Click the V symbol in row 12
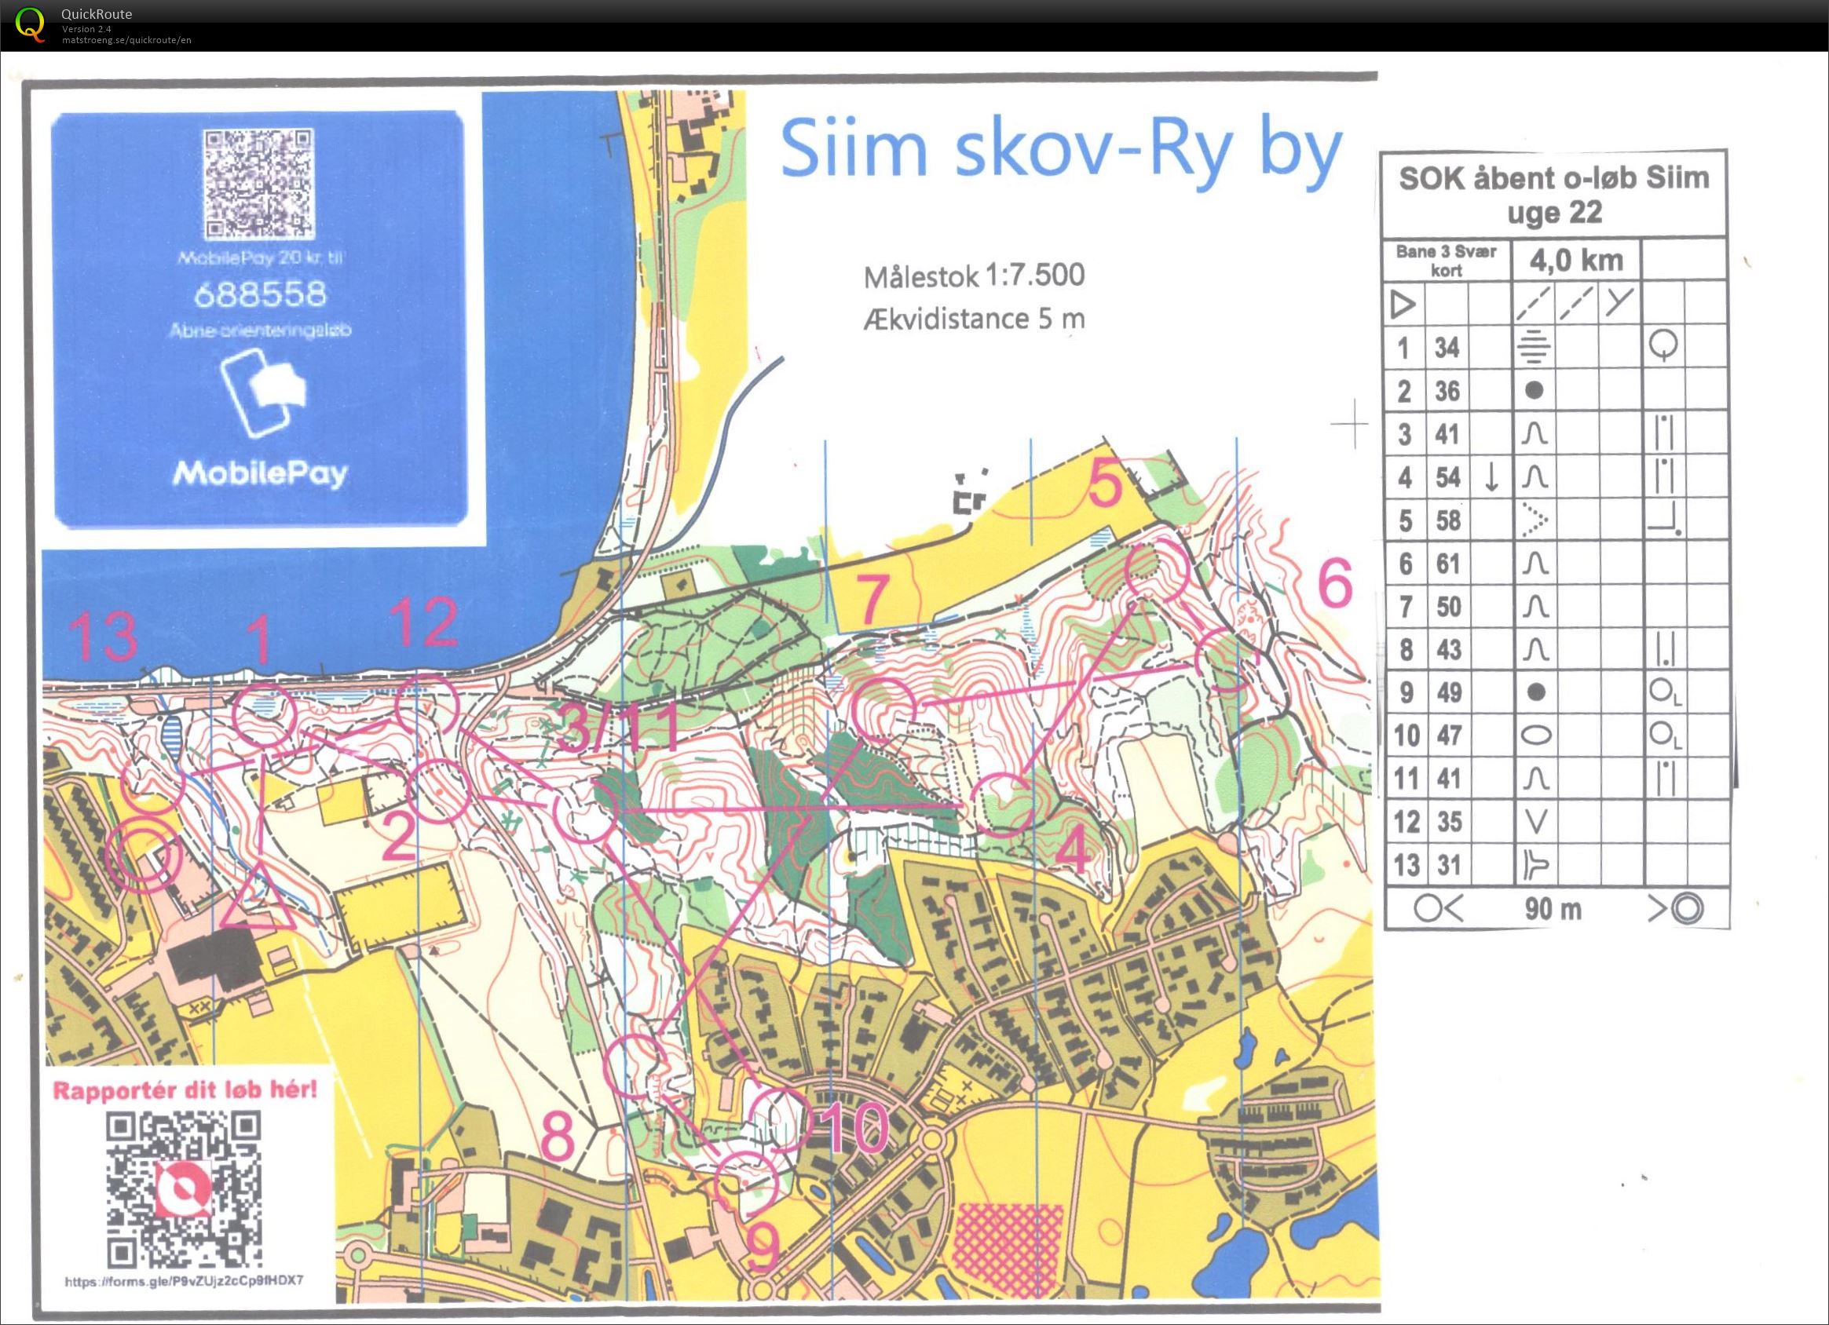This screenshot has height=1325, width=1829. point(1537,821)
